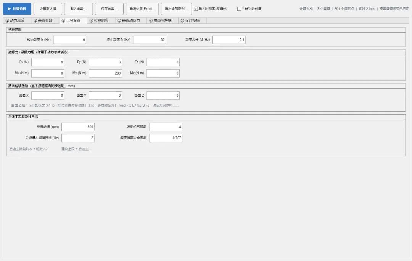Click the Fz (N) input box
The width and height of the screenshot is (412, 261).
[163, 62]
